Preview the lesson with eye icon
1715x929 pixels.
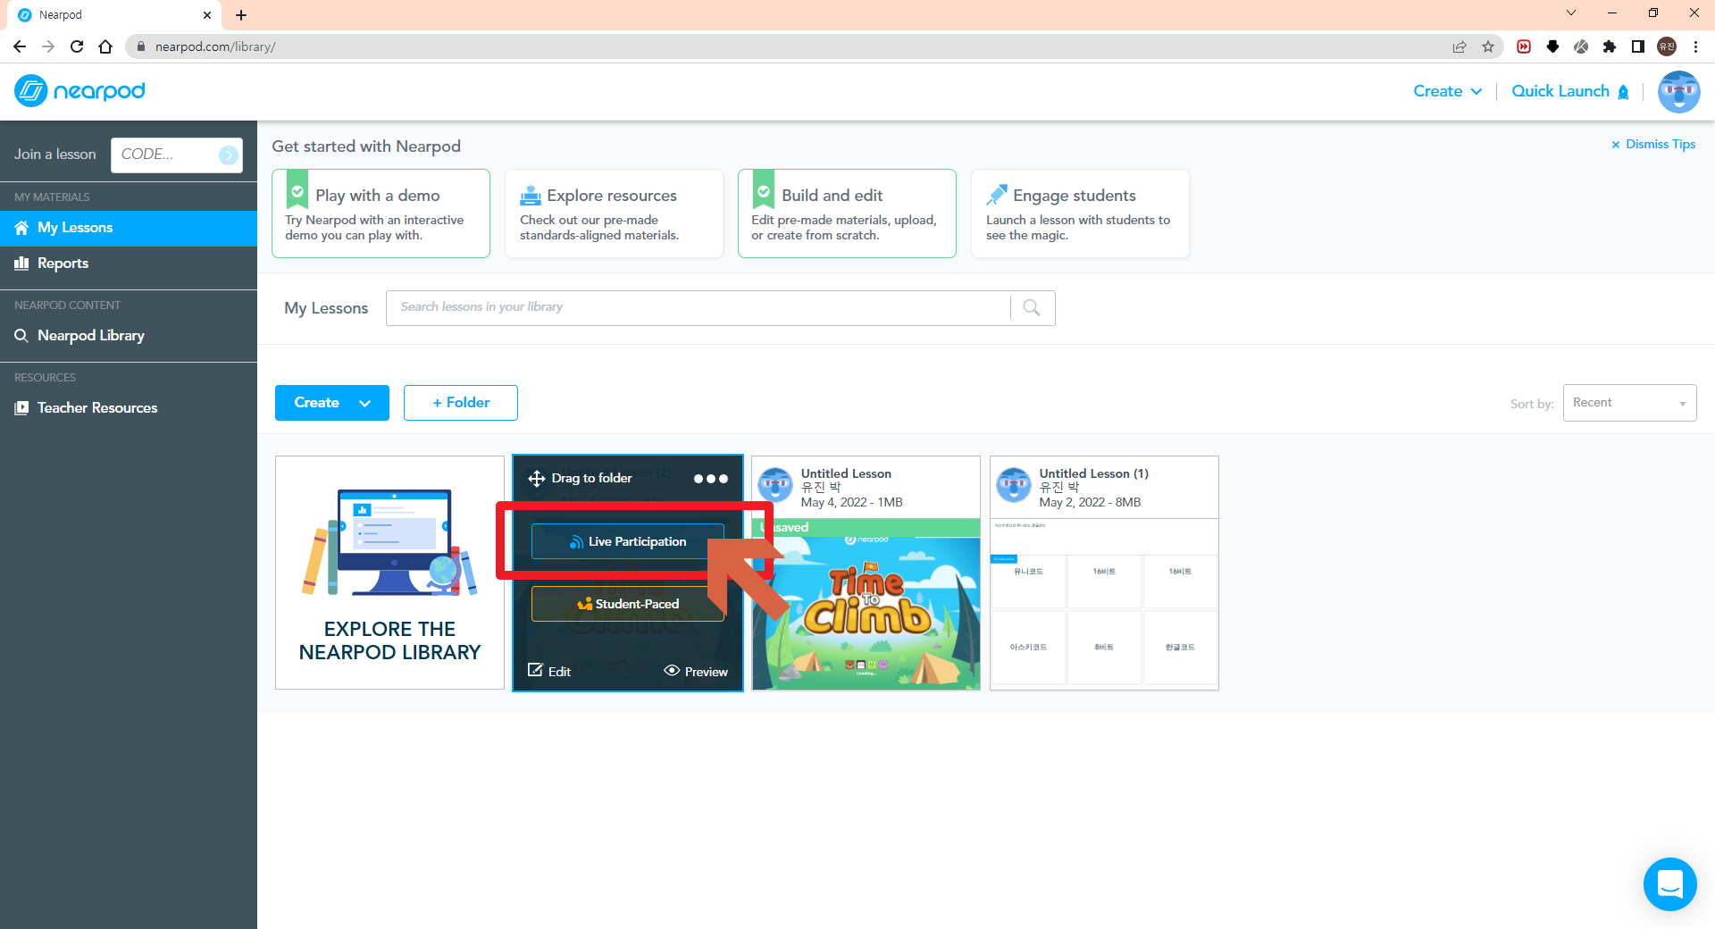pyautogui.click(x=696, y=671)
